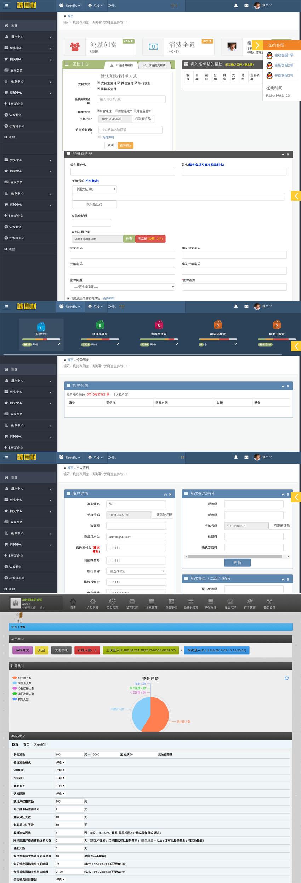The width and height of the screenshot is (301, 883).
Task: Click the QQ icon for 在线客服2号
Action: click(x=269, y=65)
